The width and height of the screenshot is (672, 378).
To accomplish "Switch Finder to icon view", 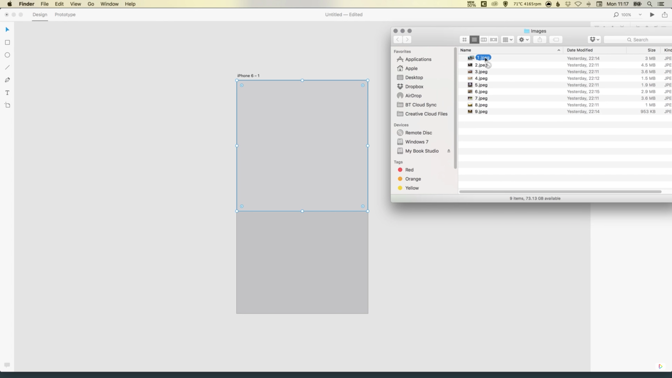I will click(464, 39).
